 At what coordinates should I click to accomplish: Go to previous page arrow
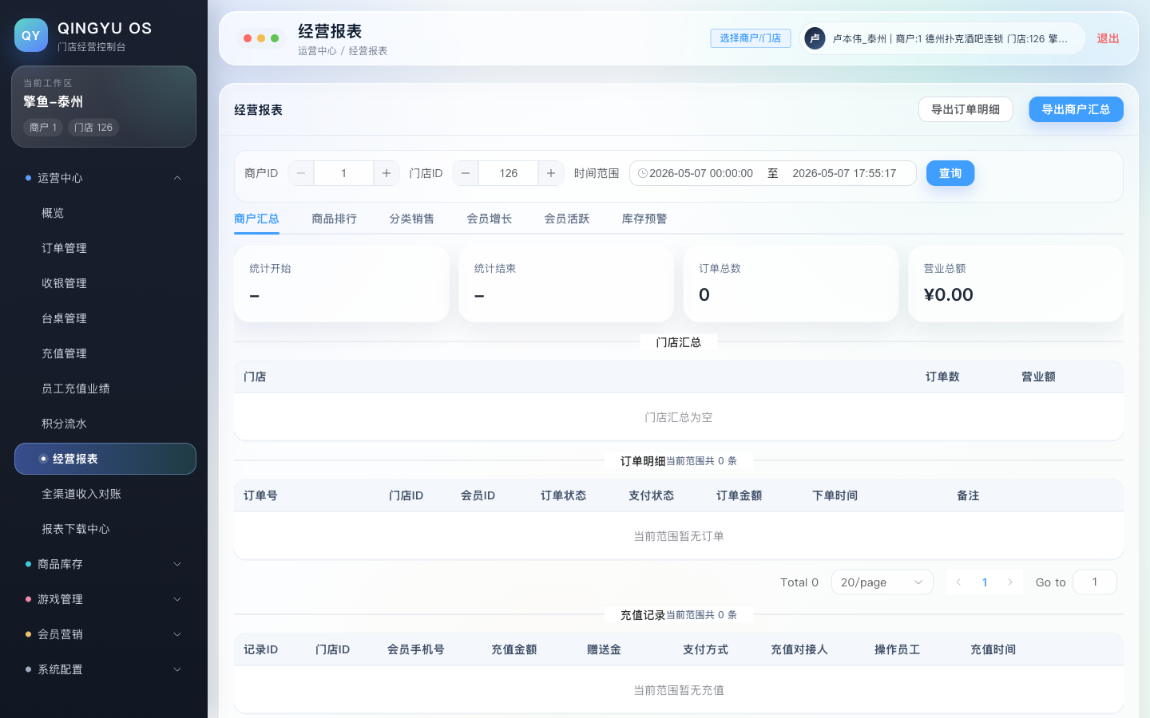pos(958,582)
